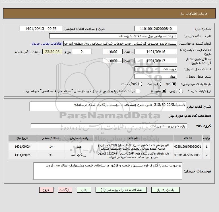Image resolution: width=219 pixels, height=212 pixels.
Task: Click the خروج exit button
Action: coord(46,190)
